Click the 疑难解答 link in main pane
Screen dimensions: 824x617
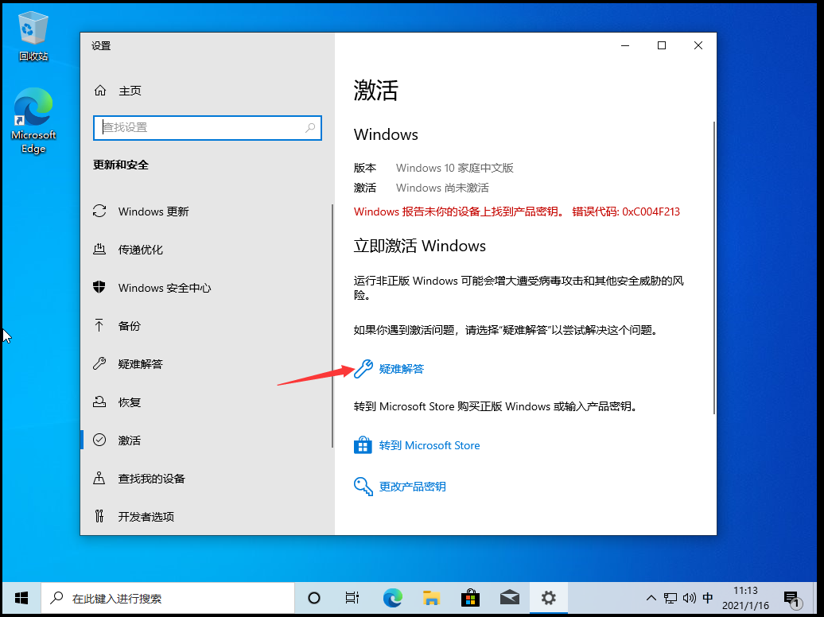402,369
